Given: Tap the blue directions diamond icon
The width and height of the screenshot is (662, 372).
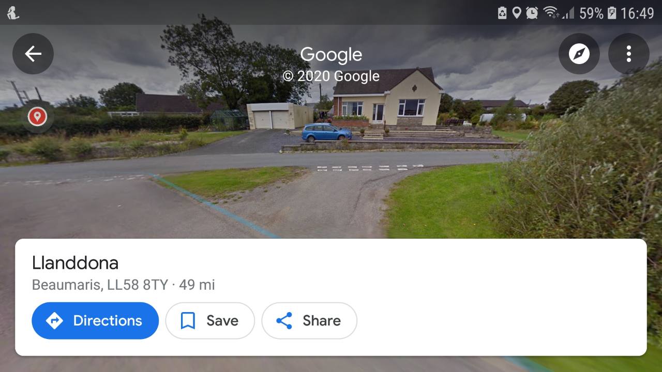Looking at the screenshot, I should [54, 321].
